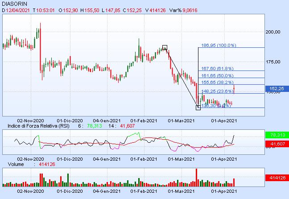Click the Indice di Forza Relativa (RSI) label

[38, 126]
